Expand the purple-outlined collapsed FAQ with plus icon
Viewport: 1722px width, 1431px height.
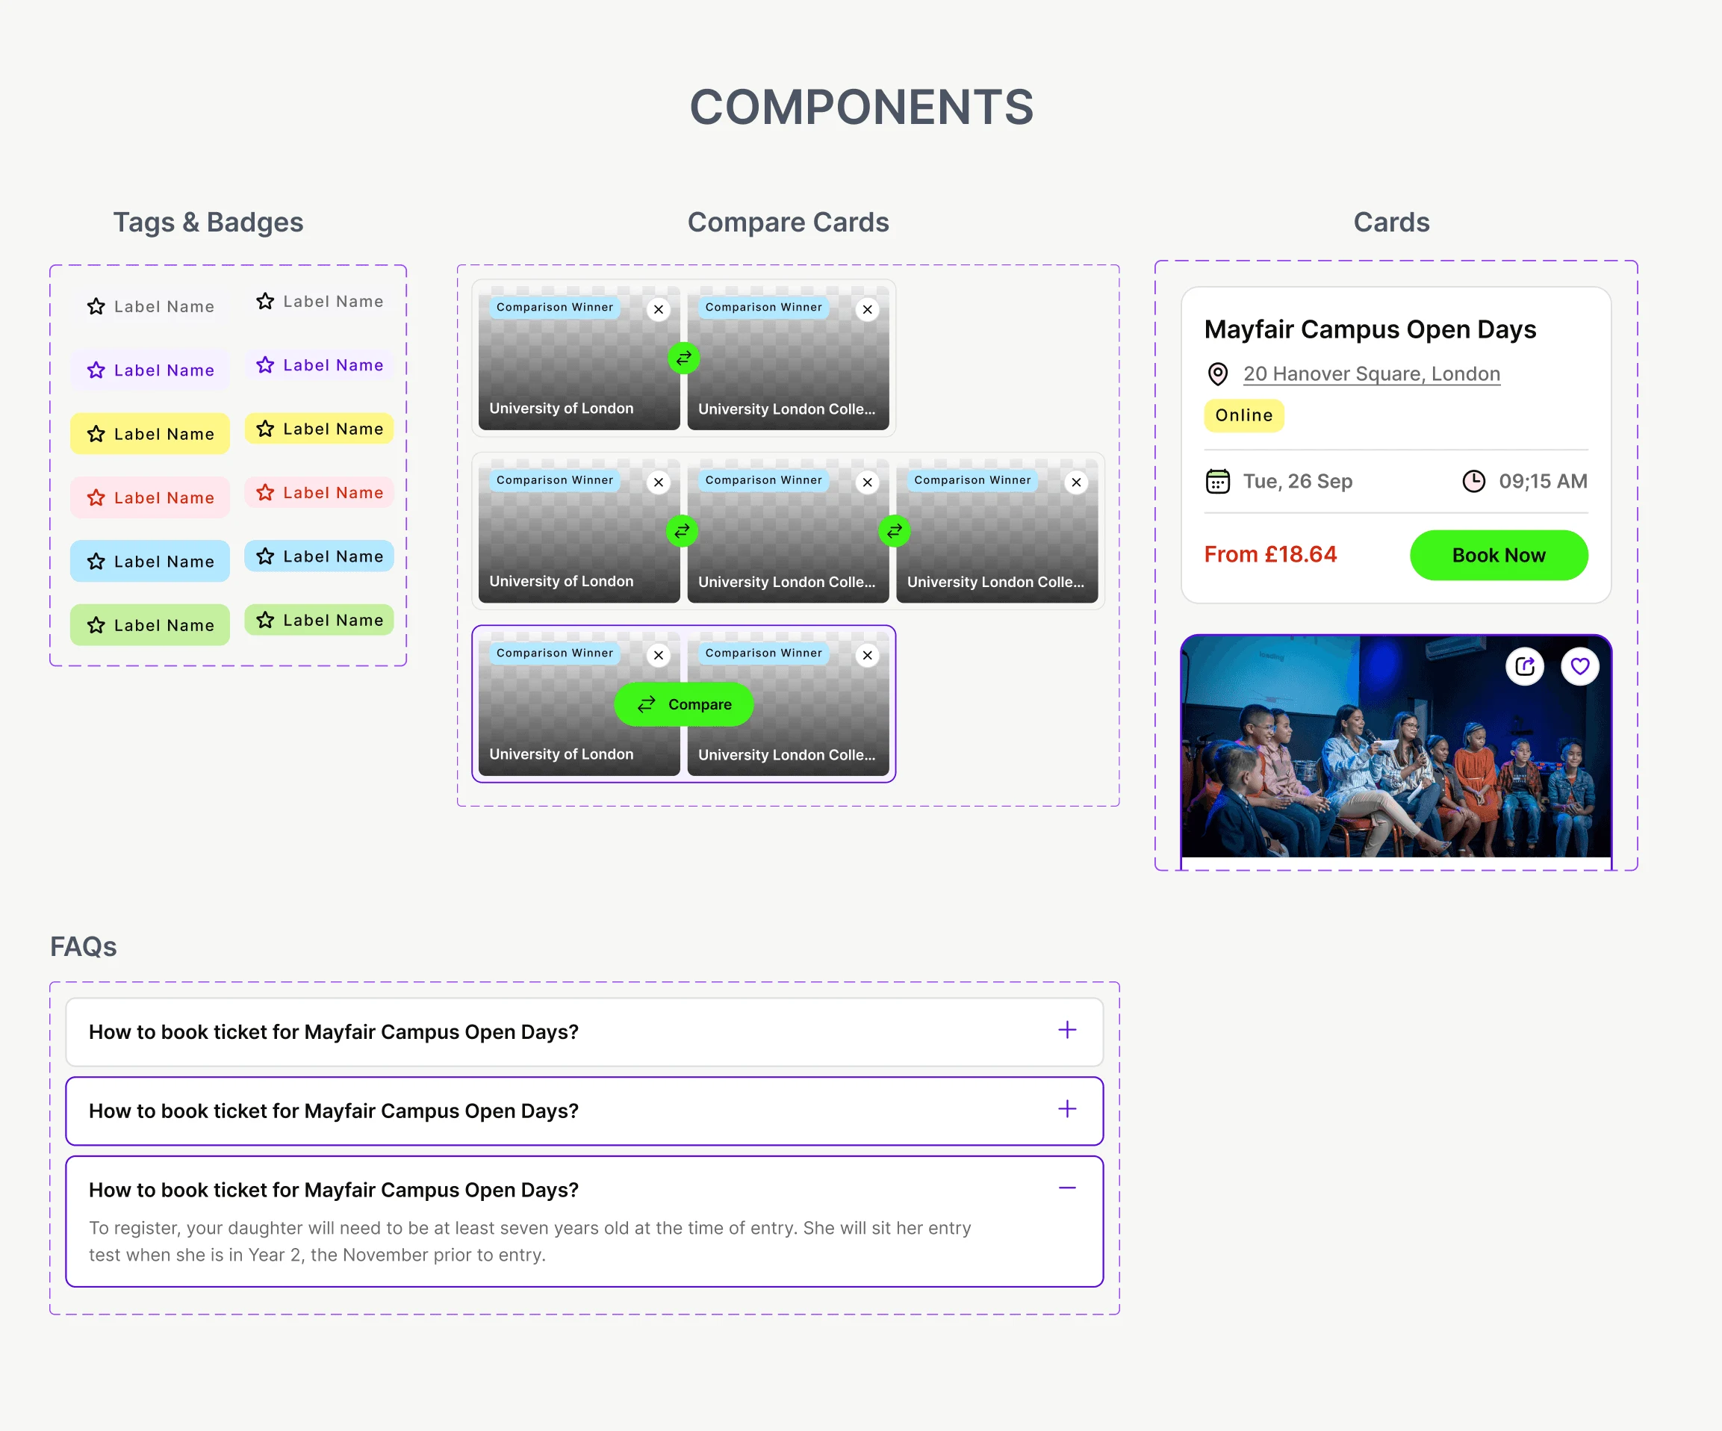[1067, 1110]
